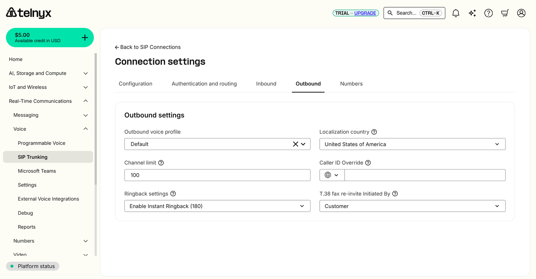Click the AI sparkle assistant icon
The width and height of the screenshot is (536, 279).
pyautogui.click(x=472, y=13)
